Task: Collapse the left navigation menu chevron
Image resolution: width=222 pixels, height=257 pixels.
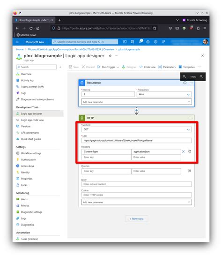Action: click(60, 67)
